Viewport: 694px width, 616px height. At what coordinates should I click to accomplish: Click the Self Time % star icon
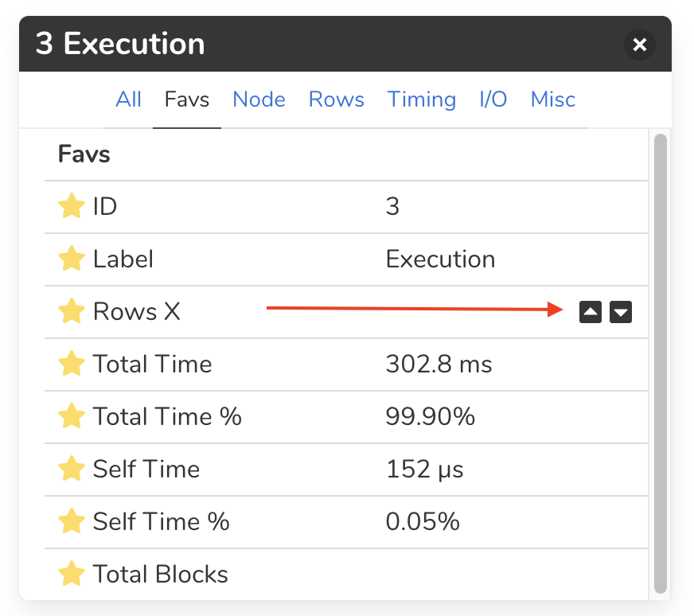[x=72, y=520]
